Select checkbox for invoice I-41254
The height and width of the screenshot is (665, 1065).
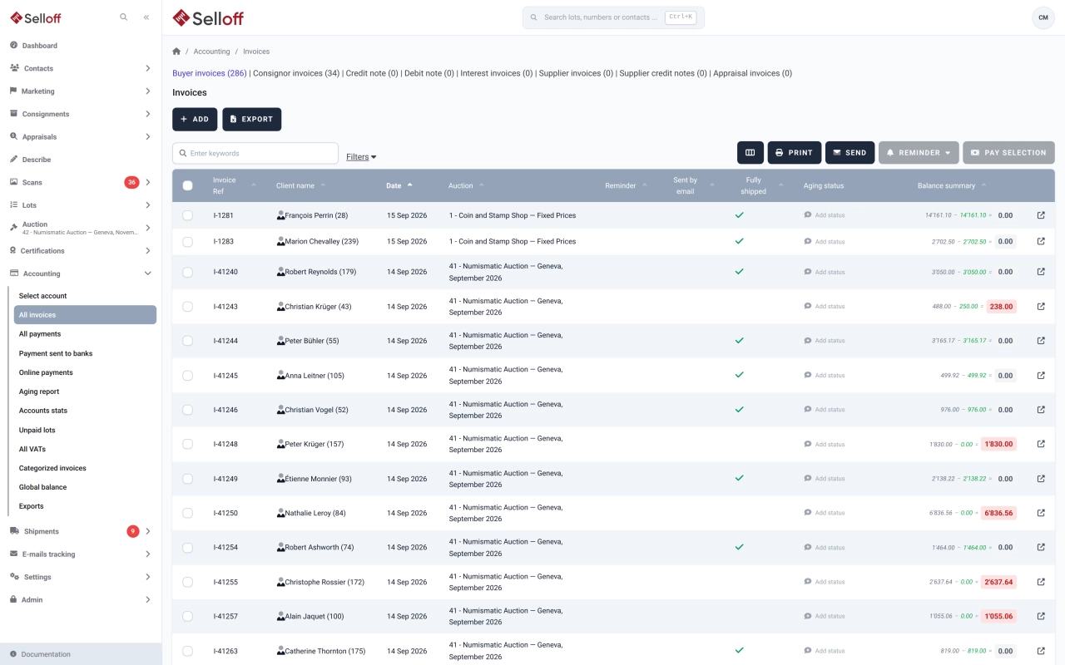tap(187, 548)
